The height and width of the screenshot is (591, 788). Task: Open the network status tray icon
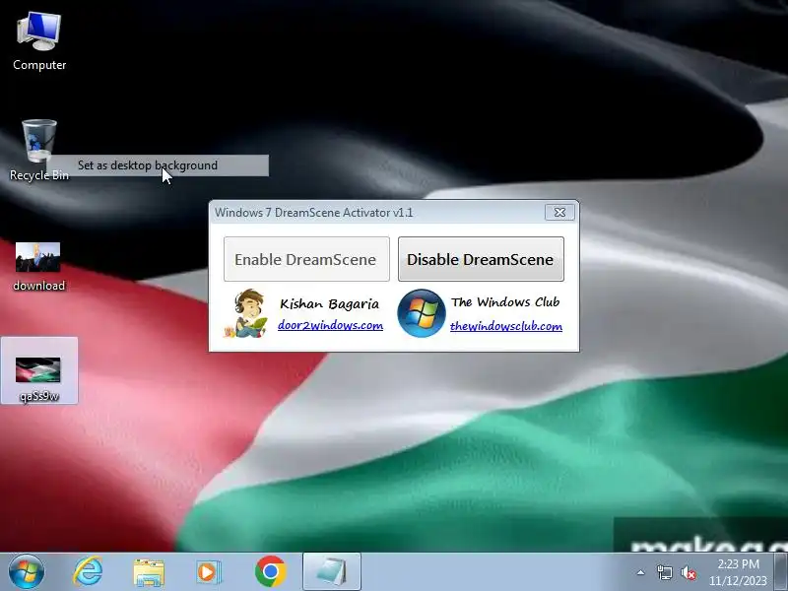tap(664, 572)
